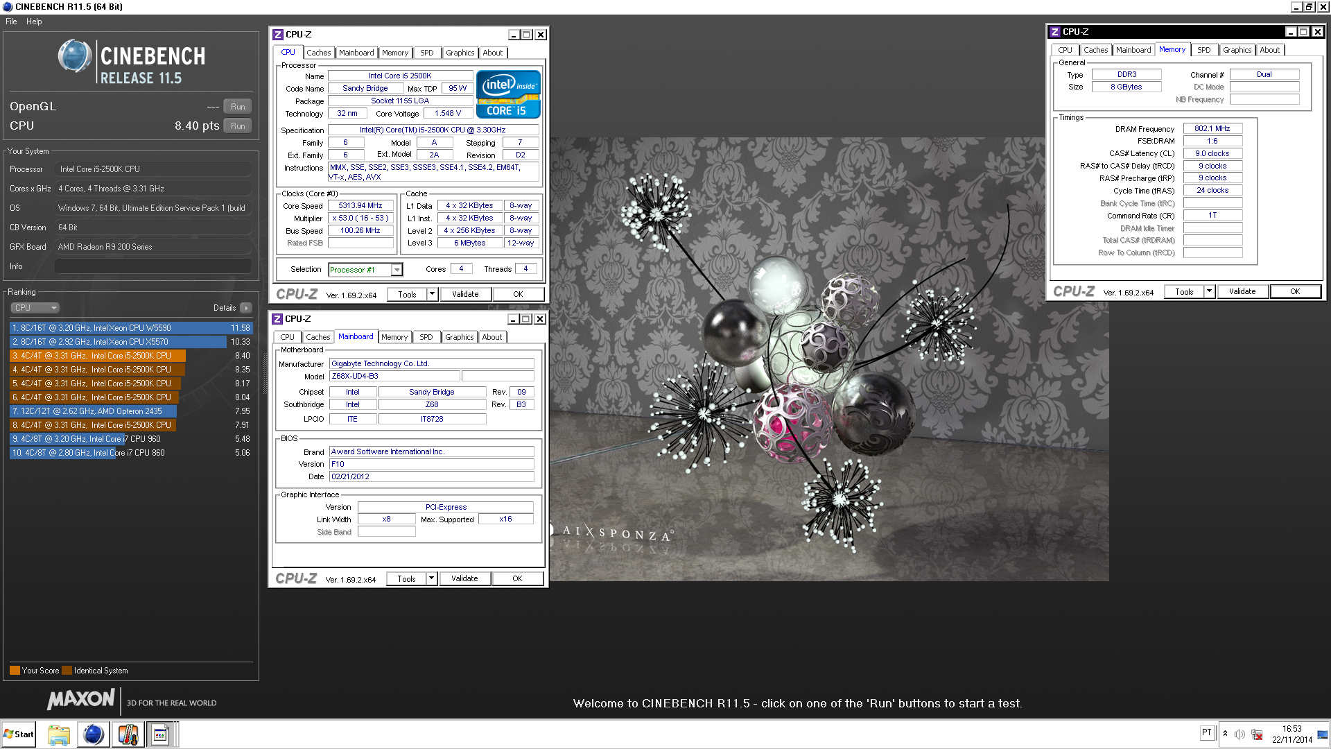Click OK in the CPU tab CPU-Z window
The height and width of the screenshot is (749, 1331).
pos(518,295)
